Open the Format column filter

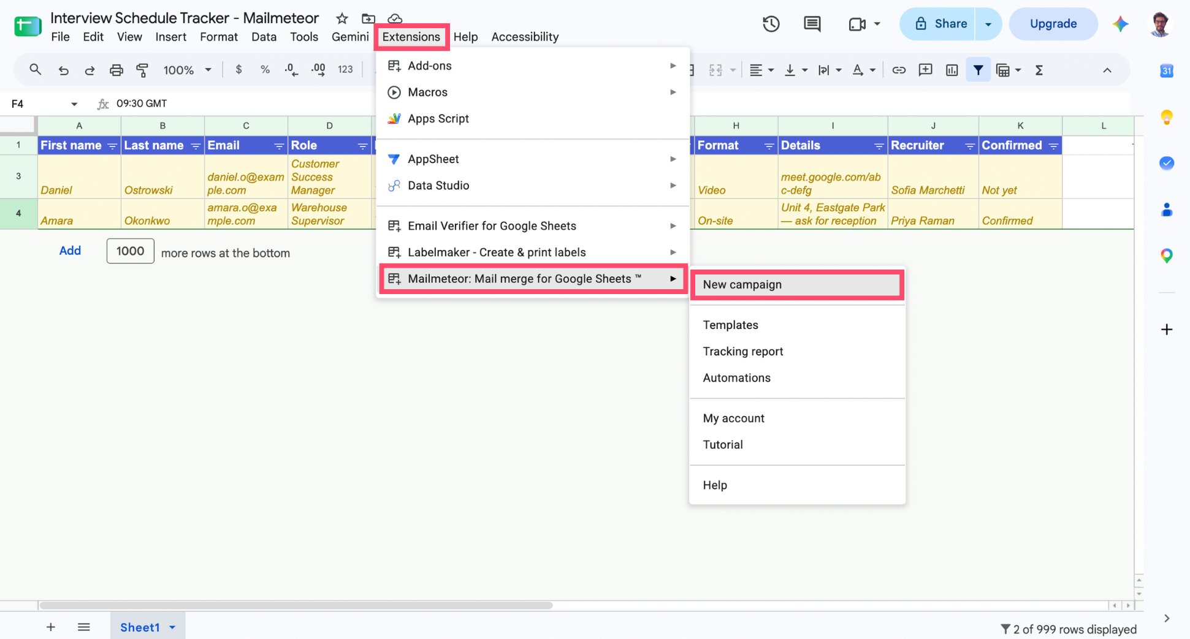coord(769,146)
